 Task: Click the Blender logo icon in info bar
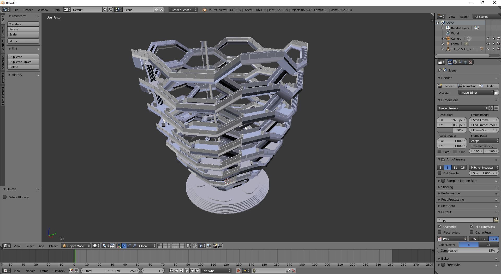[204, 10]
